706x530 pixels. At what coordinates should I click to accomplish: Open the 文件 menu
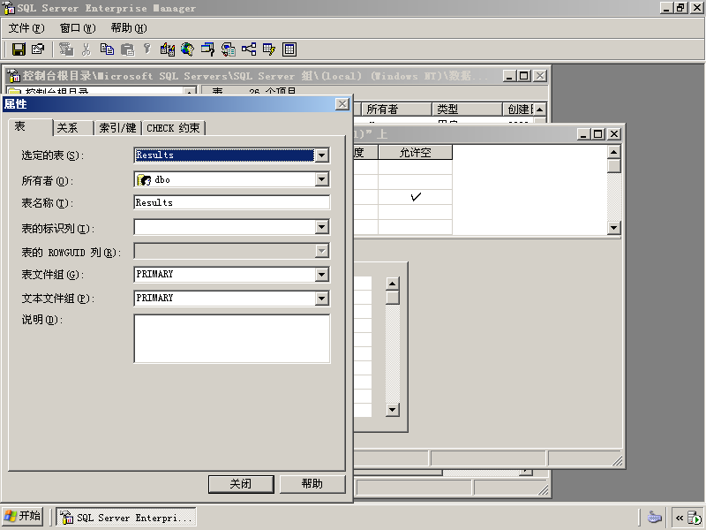click(26, 28)
